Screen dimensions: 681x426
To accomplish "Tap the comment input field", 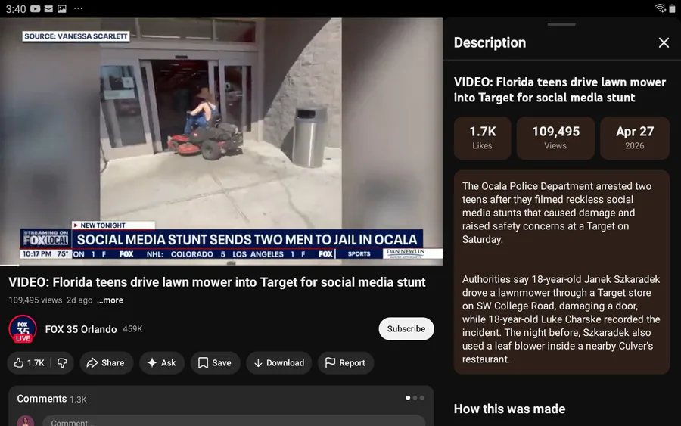I will [234, 421].
